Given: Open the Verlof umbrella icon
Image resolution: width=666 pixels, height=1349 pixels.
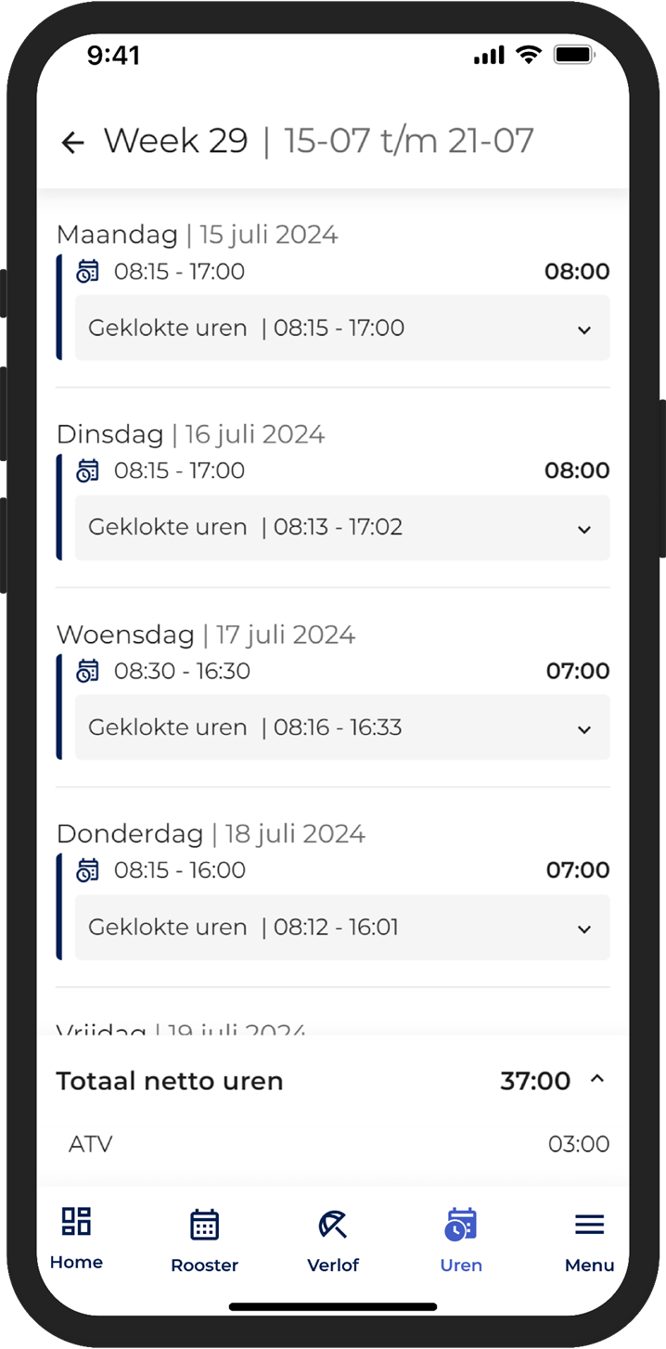Looking at the screenshot, I should 332,1225.
